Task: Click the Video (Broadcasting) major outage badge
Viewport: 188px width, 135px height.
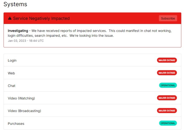Action: 167,111
